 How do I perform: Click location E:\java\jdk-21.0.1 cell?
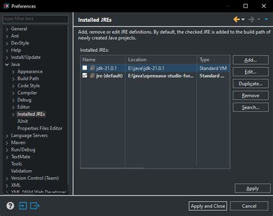(146, 68)
